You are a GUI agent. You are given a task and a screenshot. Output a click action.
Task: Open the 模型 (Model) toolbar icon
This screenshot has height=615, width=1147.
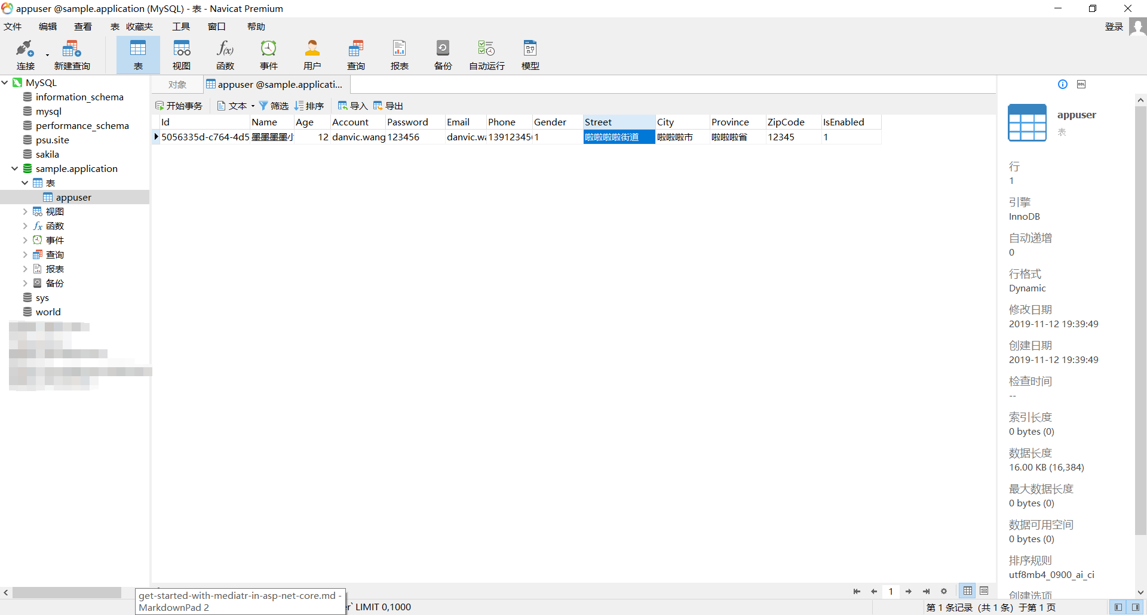[x=530, y=55]
